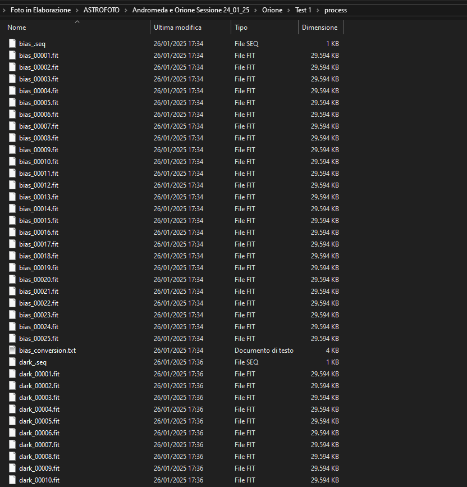Click the bias_00013.fit file icon

pyautogui.click(x=12, y=197)
